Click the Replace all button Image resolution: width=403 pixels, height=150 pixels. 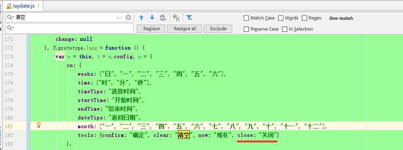click(x=185, y=29)
